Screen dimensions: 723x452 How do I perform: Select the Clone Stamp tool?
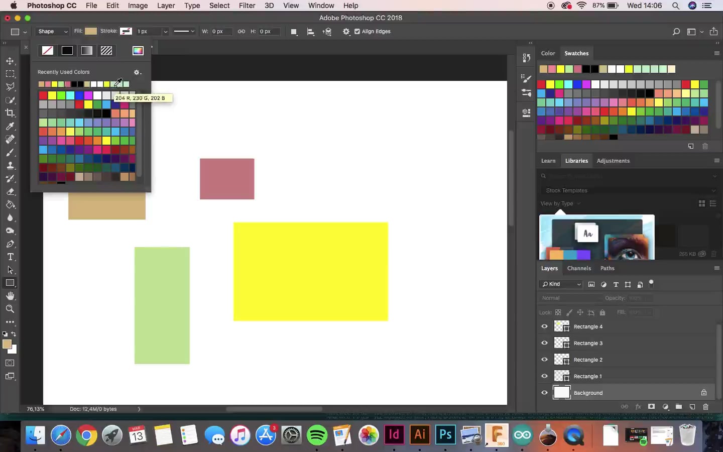pyautogui.click(x=10, y=165)
